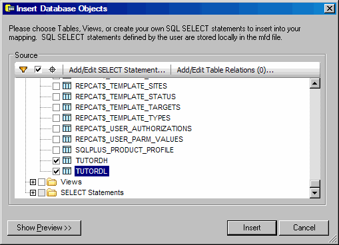Check the SQLPLUS_PRODUCT_PROFILE checkbox
The image size is (339, 245).
(56, 150)
